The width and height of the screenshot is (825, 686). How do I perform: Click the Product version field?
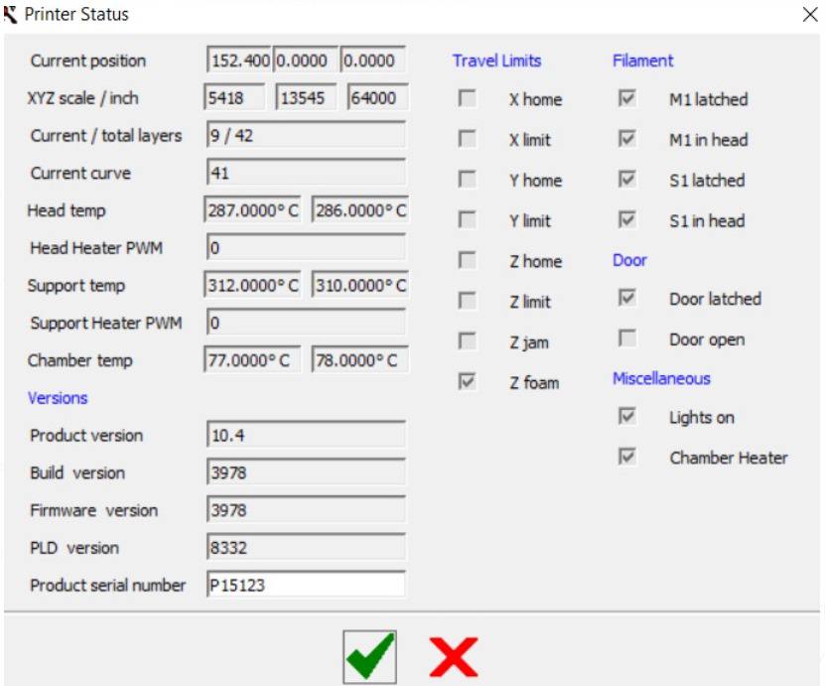pyautogui.click(x=306, y=435)
